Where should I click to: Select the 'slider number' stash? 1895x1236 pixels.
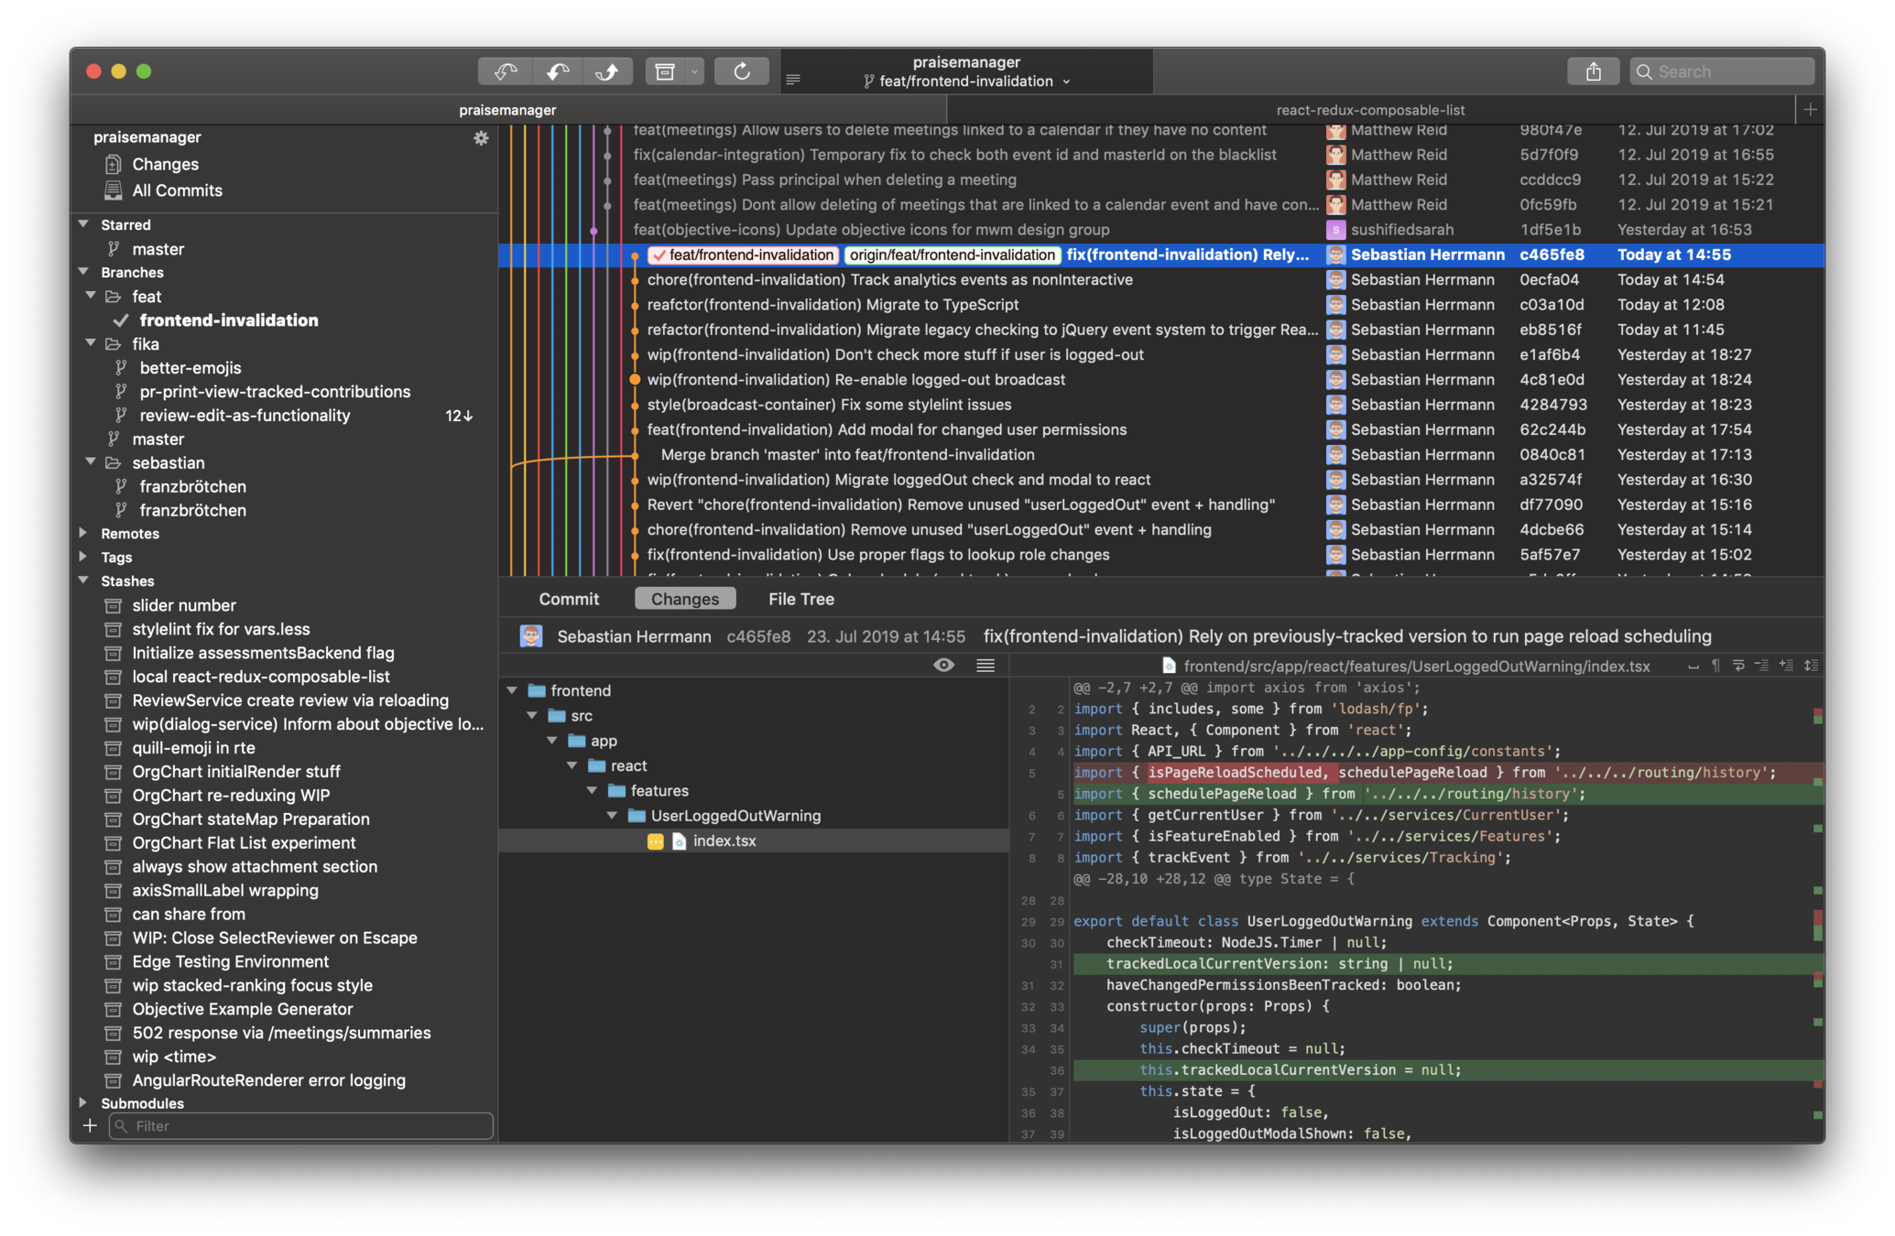point(183,605)
